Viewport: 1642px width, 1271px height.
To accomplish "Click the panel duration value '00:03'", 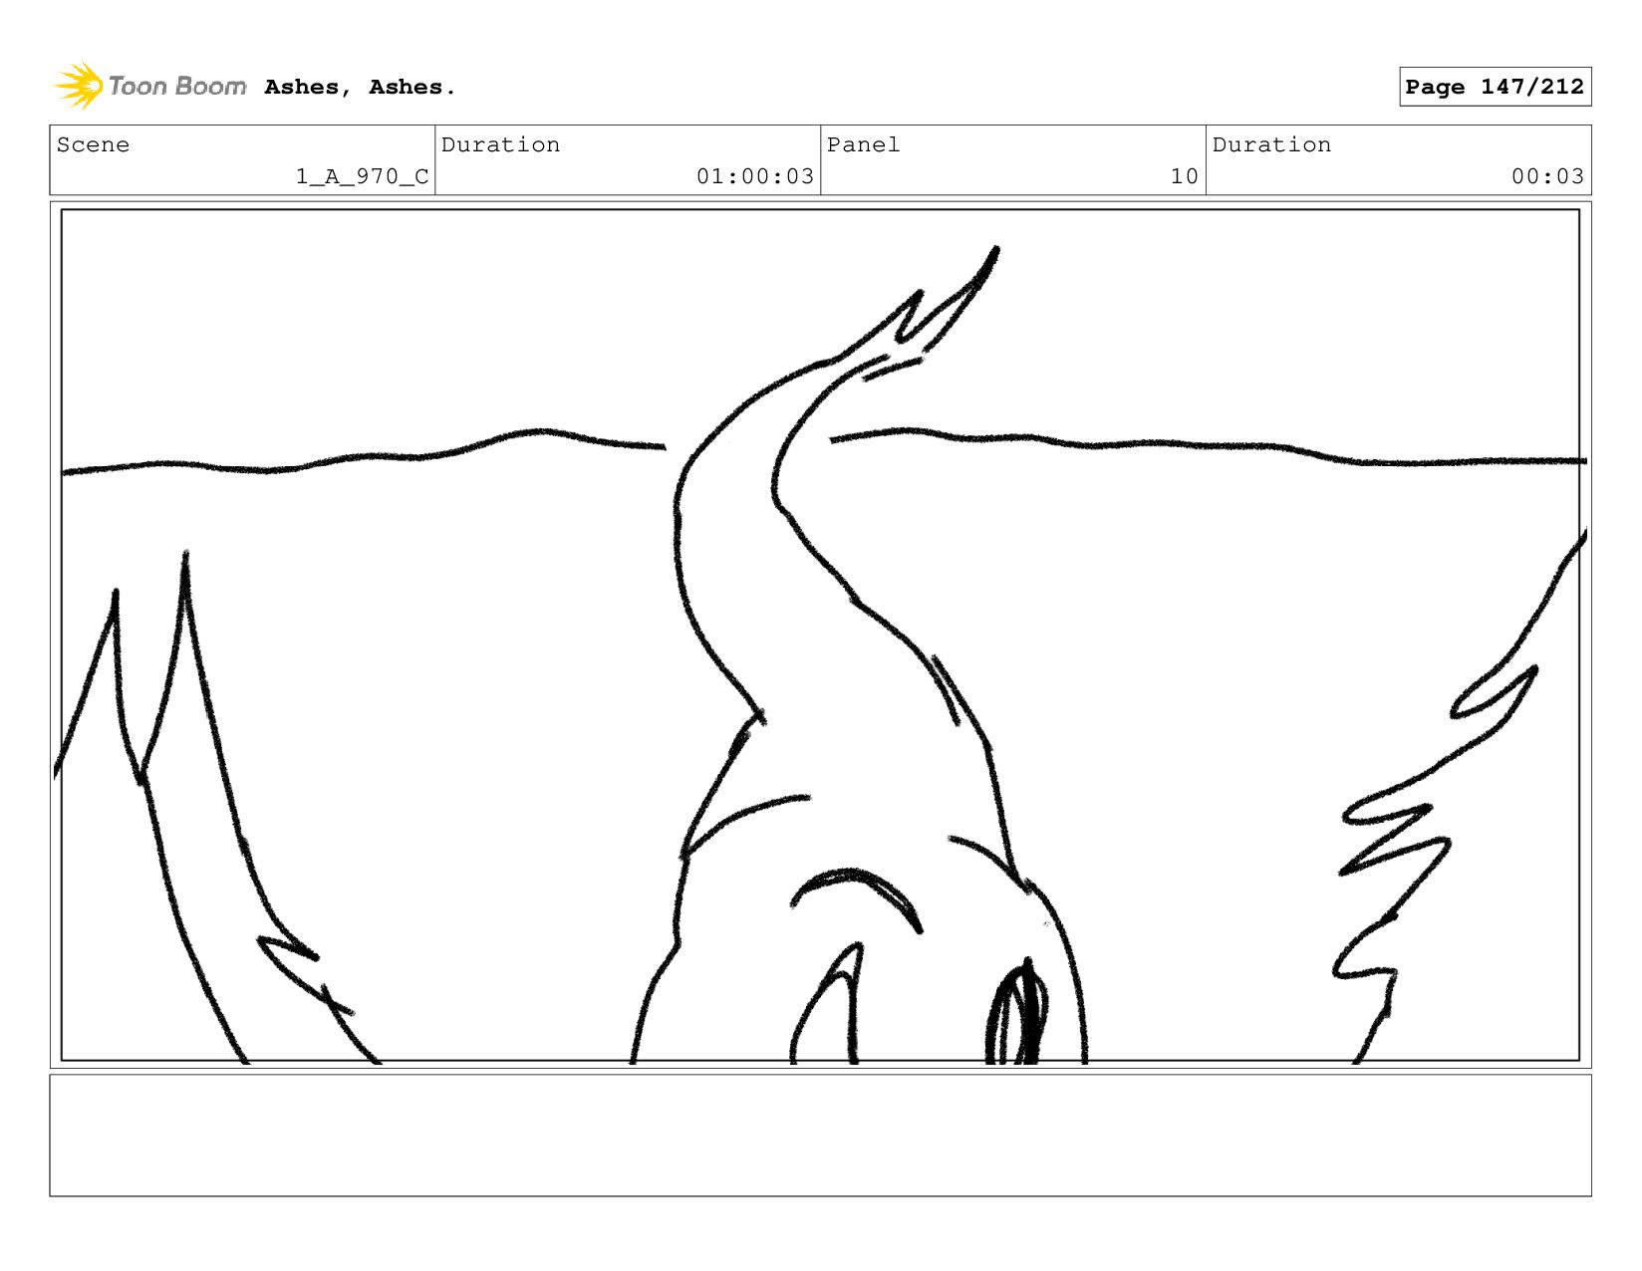I will (1547, 177).
